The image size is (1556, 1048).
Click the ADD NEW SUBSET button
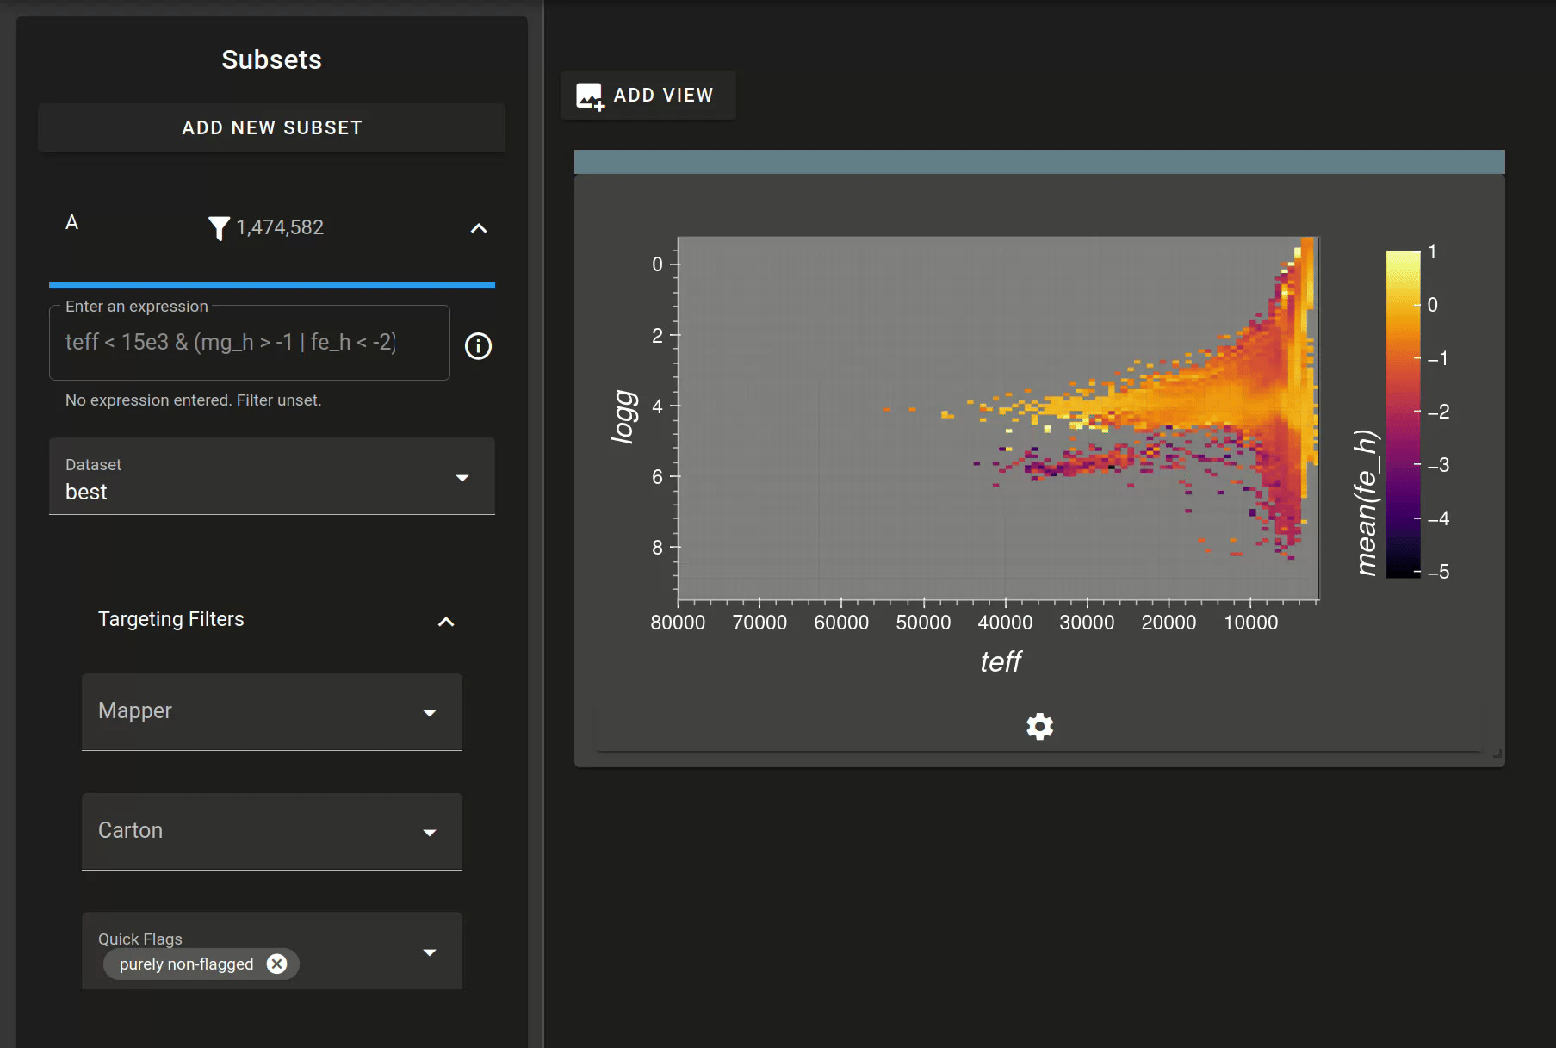[271, 127]
